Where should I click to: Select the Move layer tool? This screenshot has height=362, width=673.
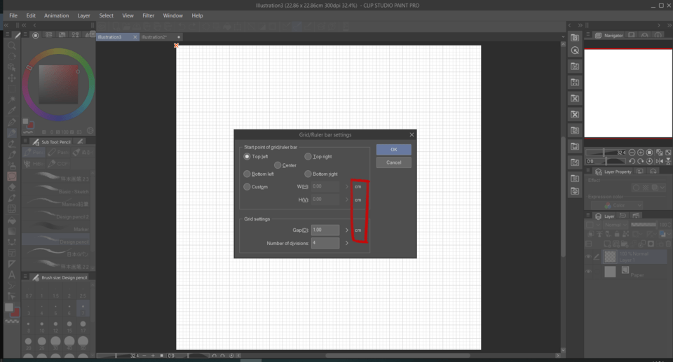(x=12, y=78)
